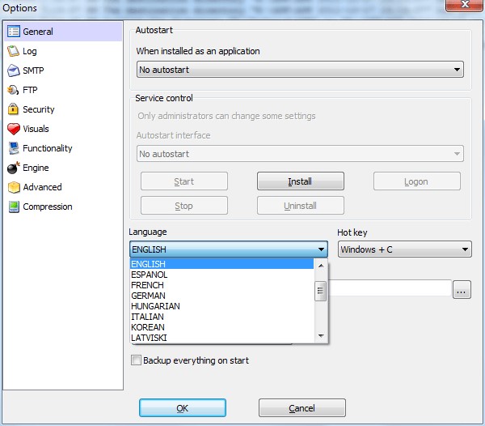Click the Advanced box icon
The height and width of the screenshot is (426, 485).
(x=13, y=187)
